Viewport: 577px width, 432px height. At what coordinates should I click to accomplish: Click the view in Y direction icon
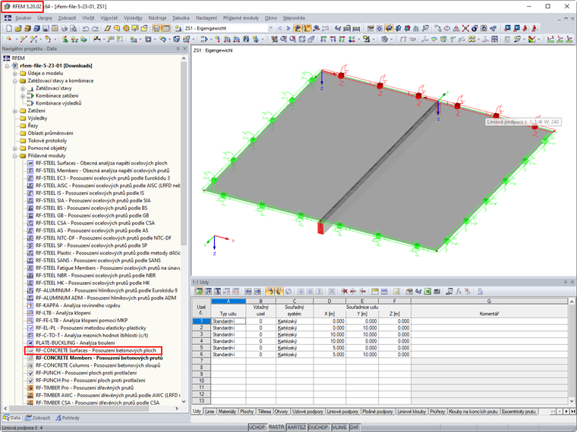tap(333, 39)
